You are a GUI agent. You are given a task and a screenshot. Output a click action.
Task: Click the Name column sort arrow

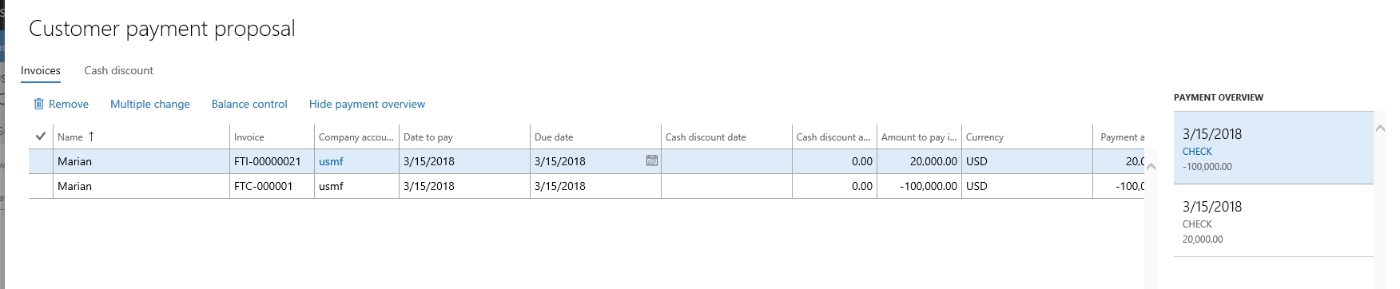point(91,137)
